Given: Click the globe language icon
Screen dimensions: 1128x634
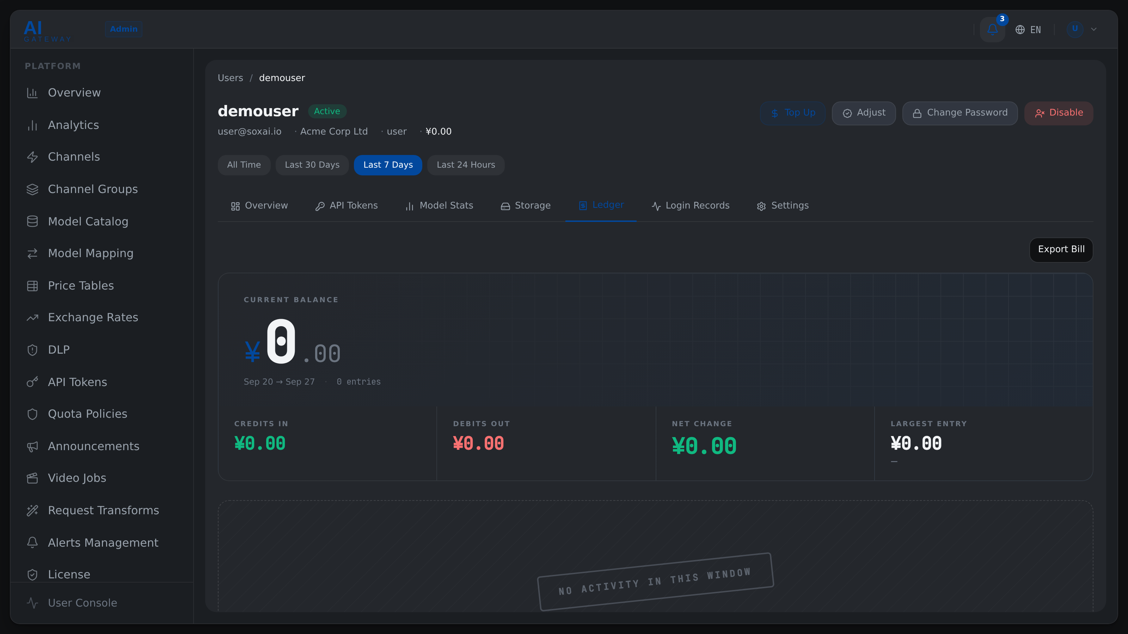Looking at the screenshot, I should pyautogui.click(x=1020, y=29).
